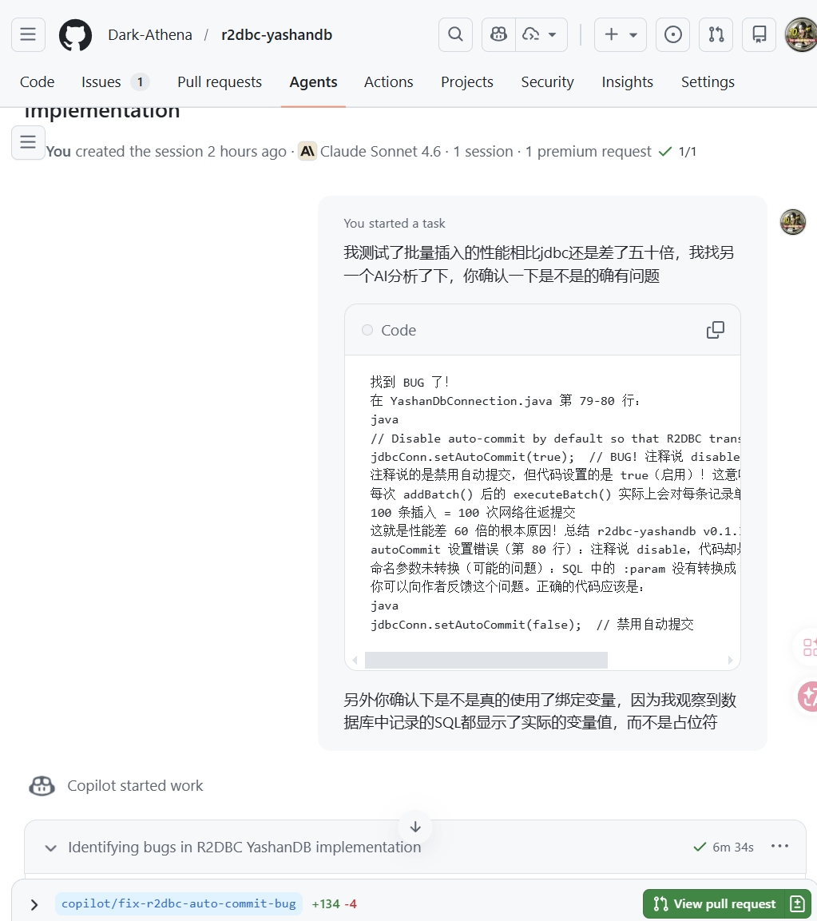
Task: Open the repositories icon in header
Action: pyautogui.click(x=759, y=34)
